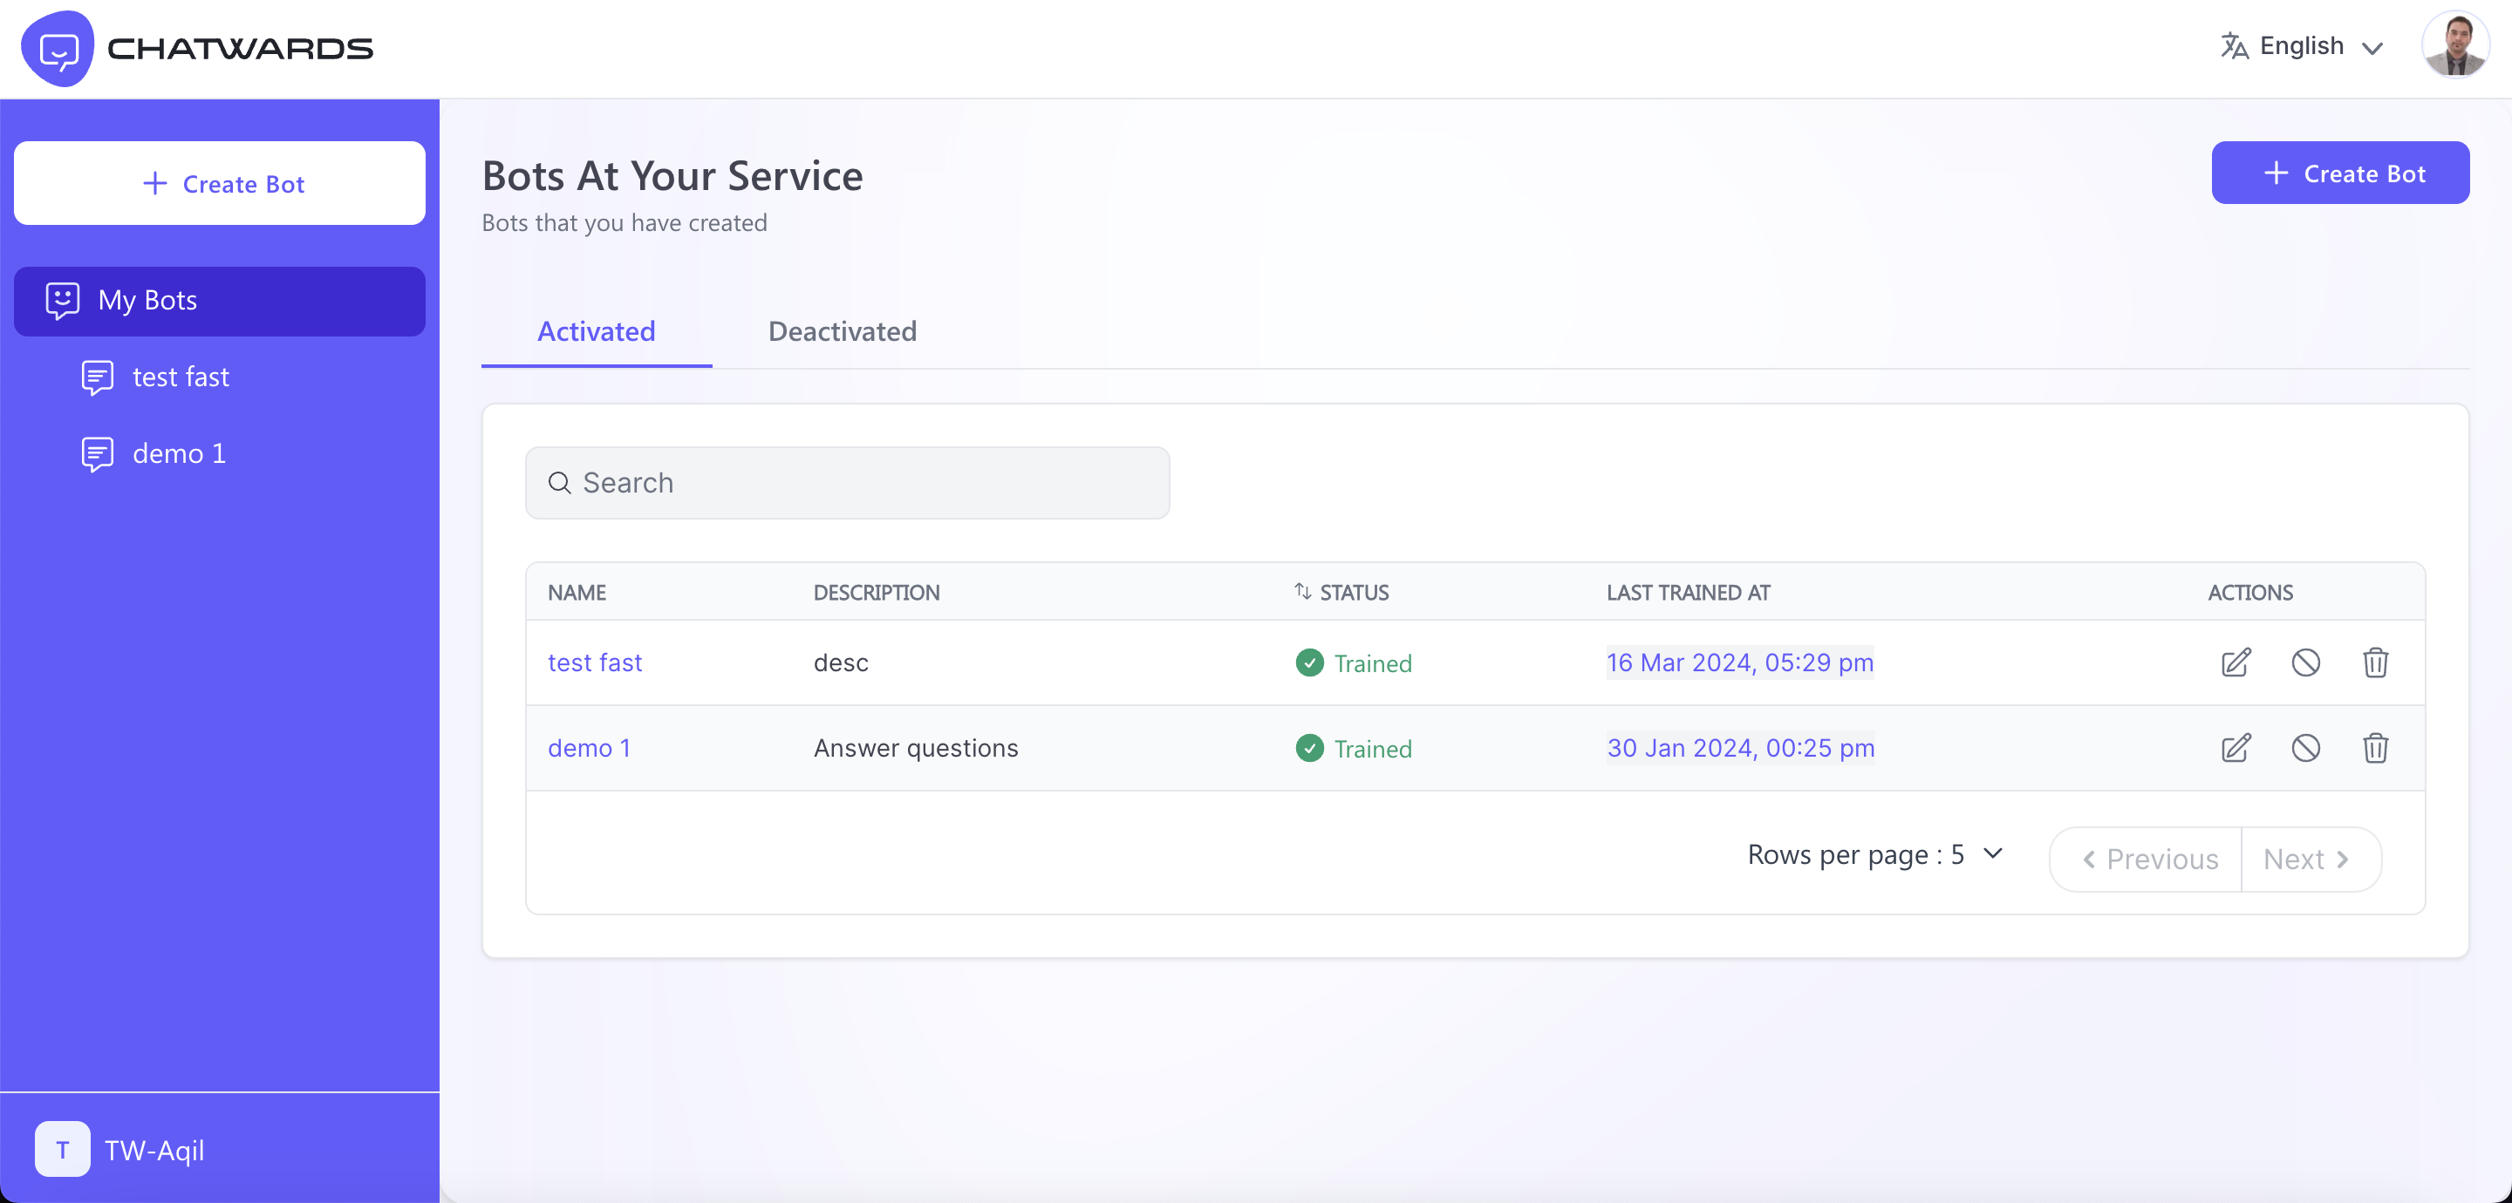
Task: Delete the demo 1 bot
Action: [x=2374, y=748]
